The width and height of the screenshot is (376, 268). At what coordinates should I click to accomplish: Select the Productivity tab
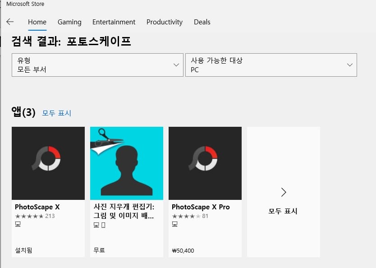[x=165, y=22]
